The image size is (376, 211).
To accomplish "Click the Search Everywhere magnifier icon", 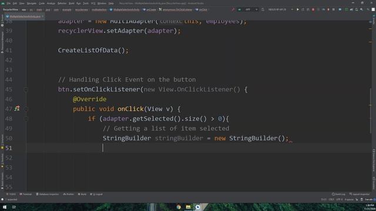I will tap(368, 9).
